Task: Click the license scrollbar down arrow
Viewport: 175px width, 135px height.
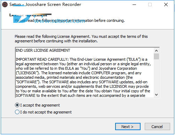Action: pos(156,95)
